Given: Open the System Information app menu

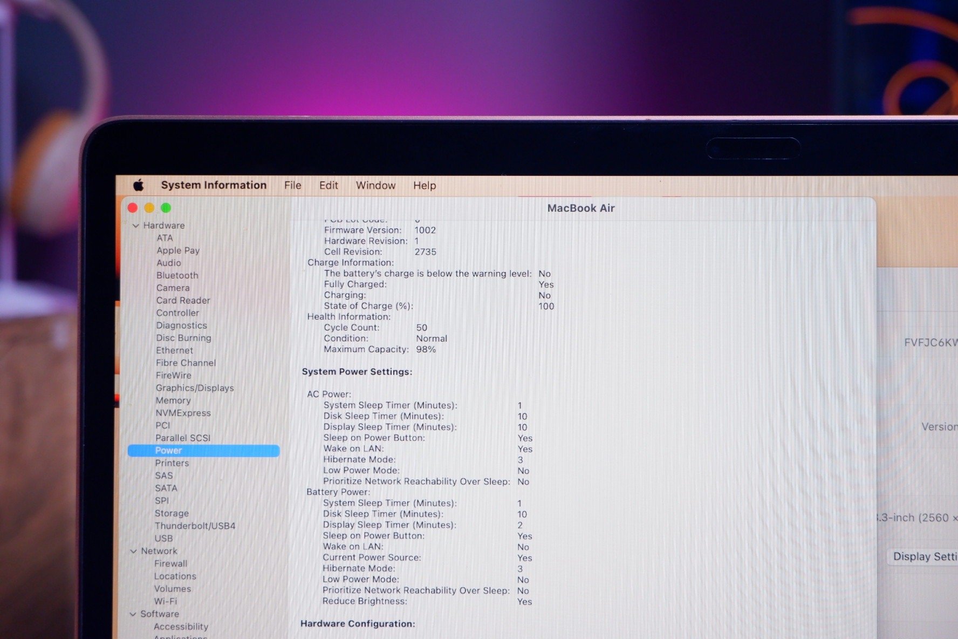Looking at the screenshot, I should coord(214,185).
